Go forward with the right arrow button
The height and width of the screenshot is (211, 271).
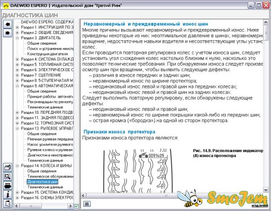pos(7,33)
